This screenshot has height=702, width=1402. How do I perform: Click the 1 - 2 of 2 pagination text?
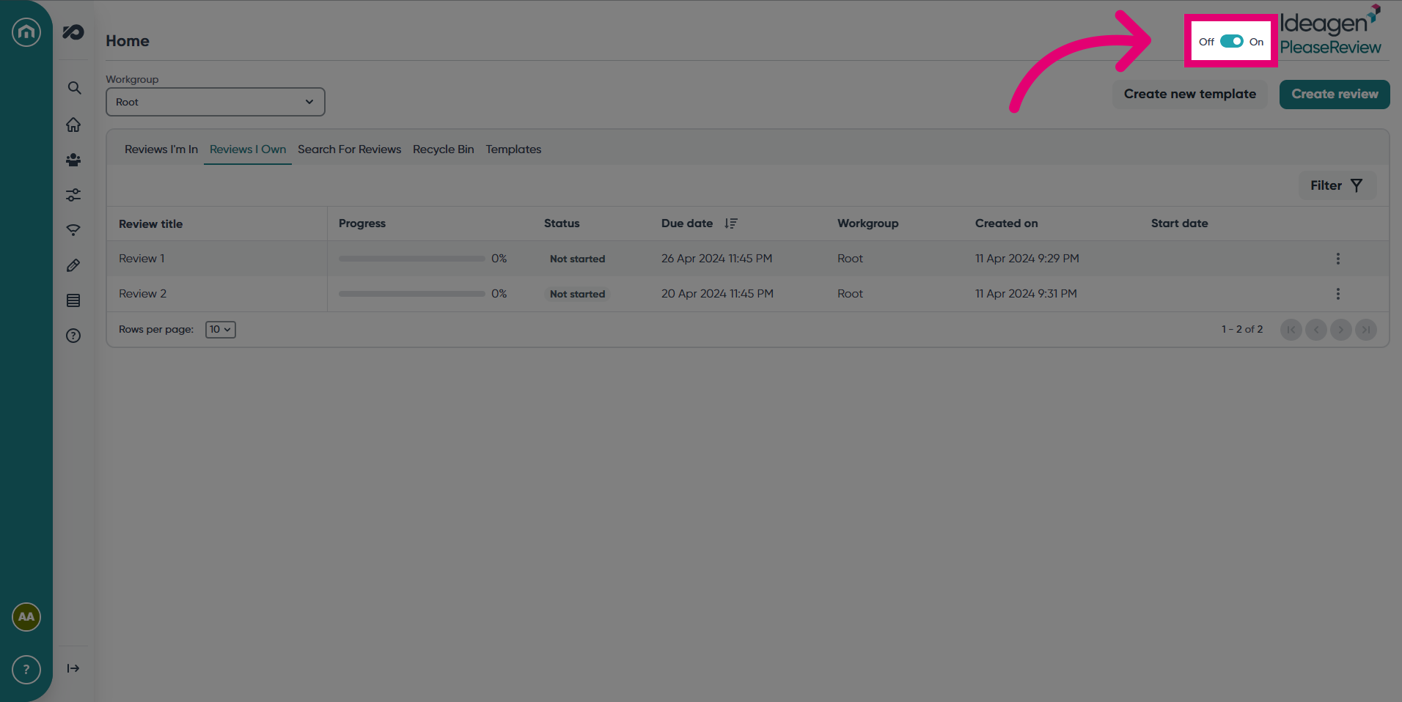pos(1242,330)
